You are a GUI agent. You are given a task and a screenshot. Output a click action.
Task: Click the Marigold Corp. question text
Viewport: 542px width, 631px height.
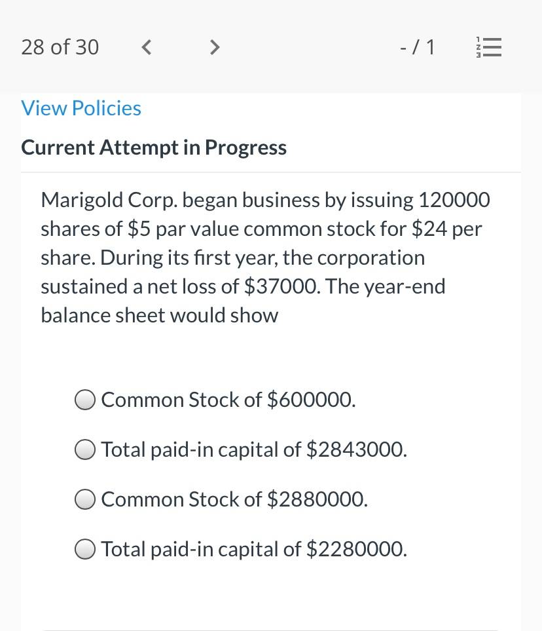(x=265, y=258)
